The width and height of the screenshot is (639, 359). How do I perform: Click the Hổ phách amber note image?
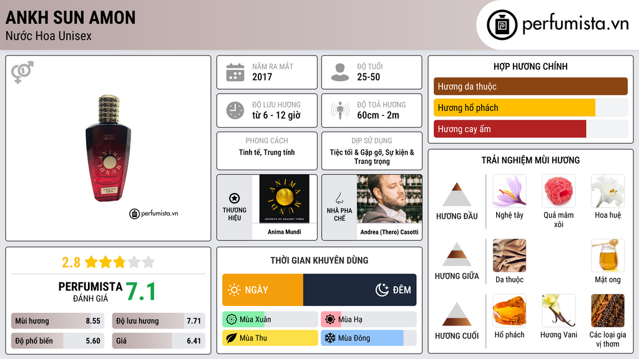(509, 310)
